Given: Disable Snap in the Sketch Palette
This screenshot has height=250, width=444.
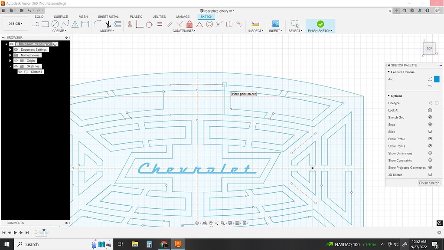Looking at the screenshot, I should pos(430,125).
